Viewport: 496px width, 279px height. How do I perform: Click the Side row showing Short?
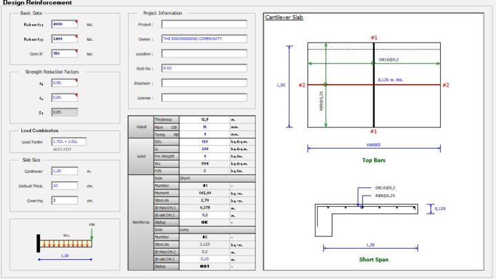217,178
